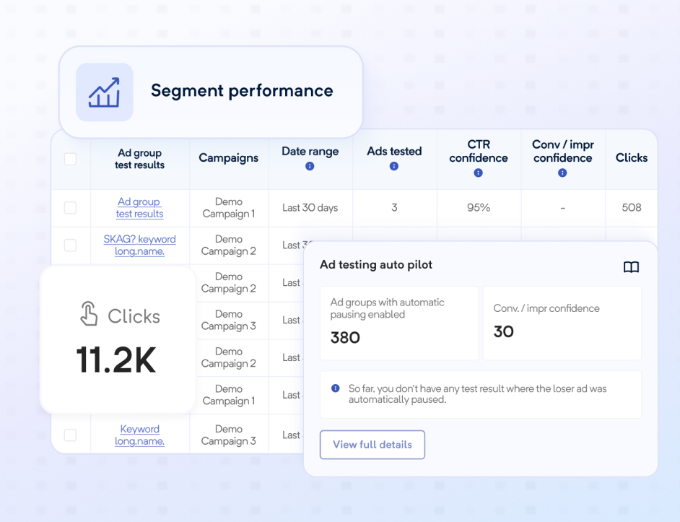Open the underlined Ad group test results link

pyautogui.click(x=139, y=208)
